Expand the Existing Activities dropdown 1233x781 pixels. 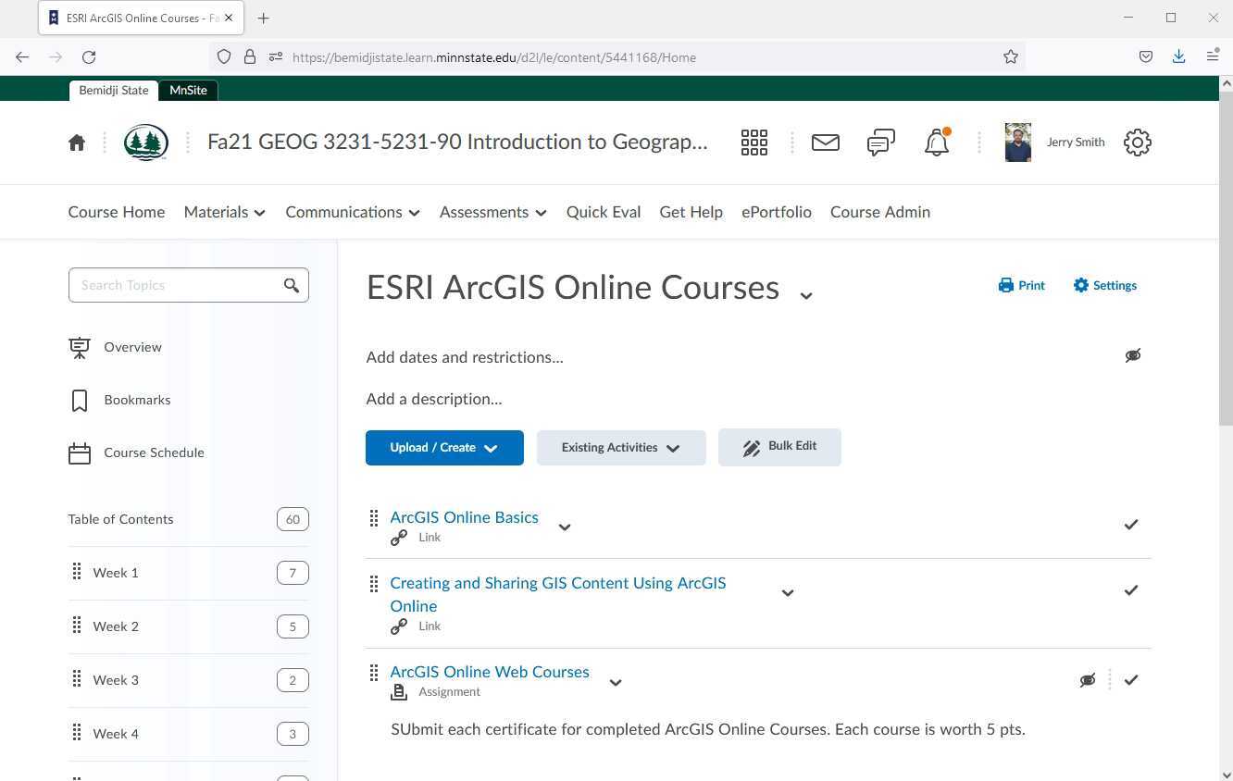(620, 447)
